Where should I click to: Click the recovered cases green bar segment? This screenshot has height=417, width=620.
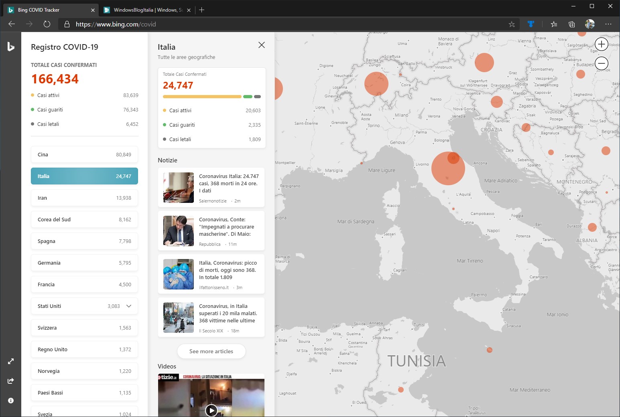248,97
